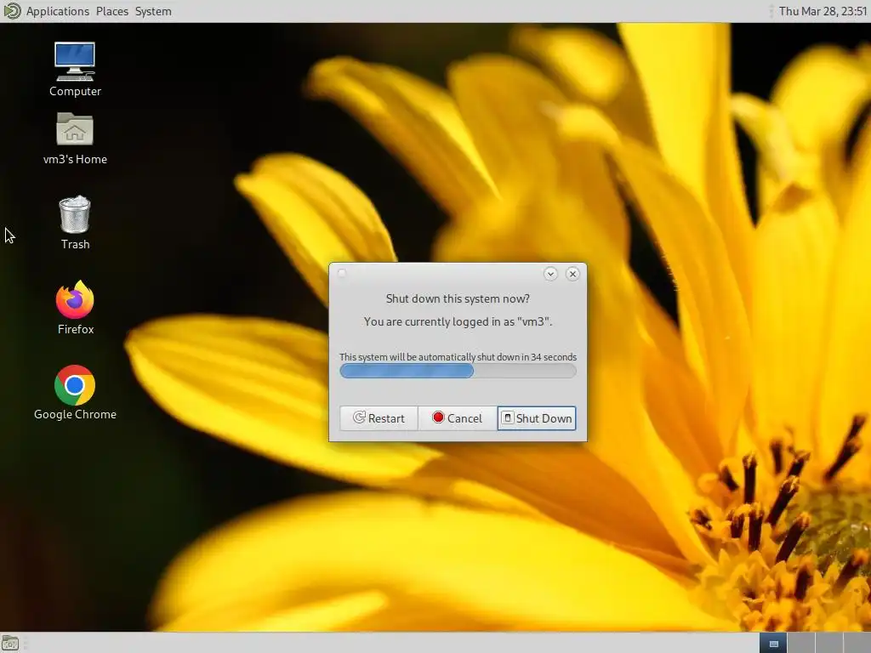Close the shutdown dialog with the X

[x=572, y=274]
